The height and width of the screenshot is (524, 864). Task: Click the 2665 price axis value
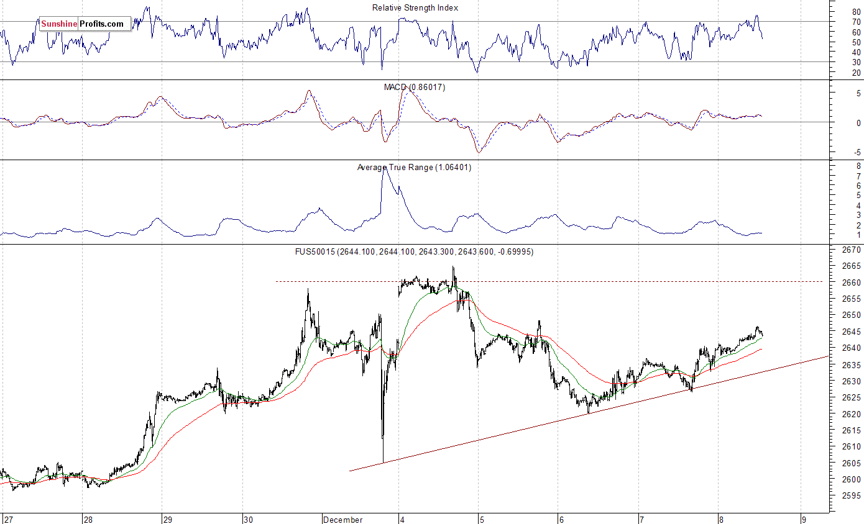(852, 266)
